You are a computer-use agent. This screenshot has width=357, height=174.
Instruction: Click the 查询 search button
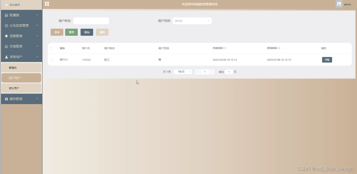(57, 32)
